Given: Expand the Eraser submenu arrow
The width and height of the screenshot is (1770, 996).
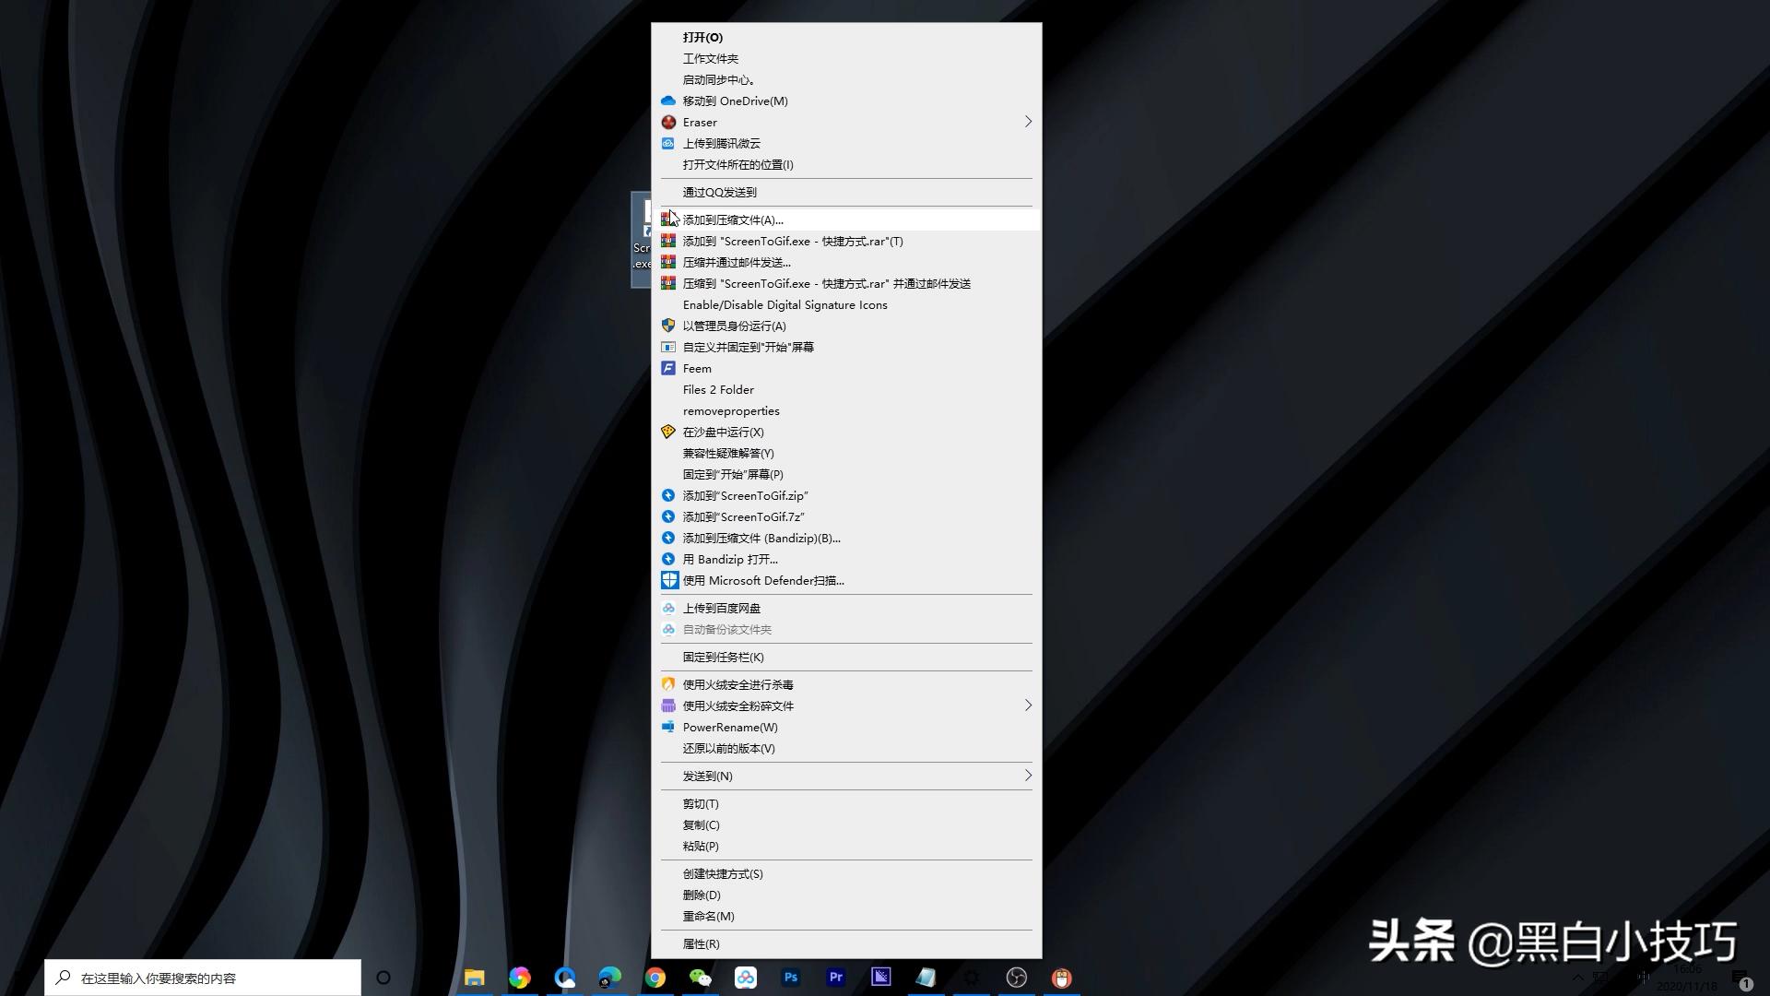Looking at the screenshot, I should pos(1028,122).
